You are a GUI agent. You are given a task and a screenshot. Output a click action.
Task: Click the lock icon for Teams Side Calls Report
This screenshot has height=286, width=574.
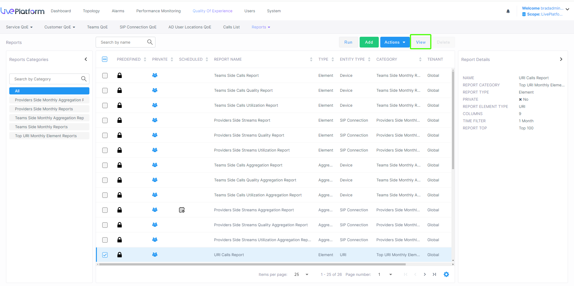pyautogui.click(x=120, y=76)
